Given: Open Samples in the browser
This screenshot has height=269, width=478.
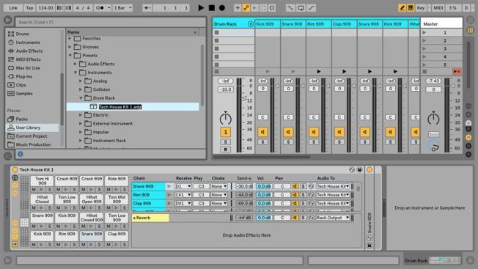Looking at the screenshot, I should point(24,94).
